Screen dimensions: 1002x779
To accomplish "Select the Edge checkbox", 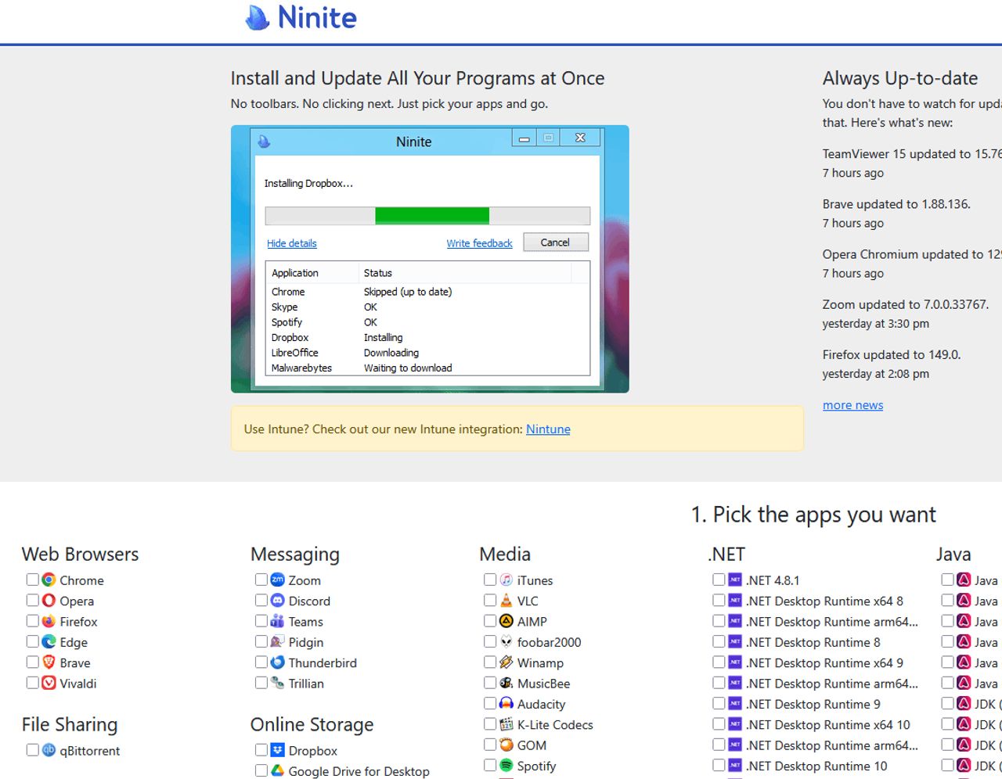I will point(32,641).
